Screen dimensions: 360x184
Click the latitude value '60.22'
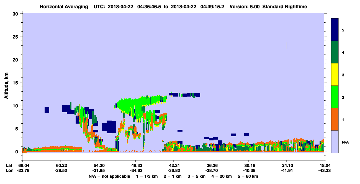(x=60, y=165)
